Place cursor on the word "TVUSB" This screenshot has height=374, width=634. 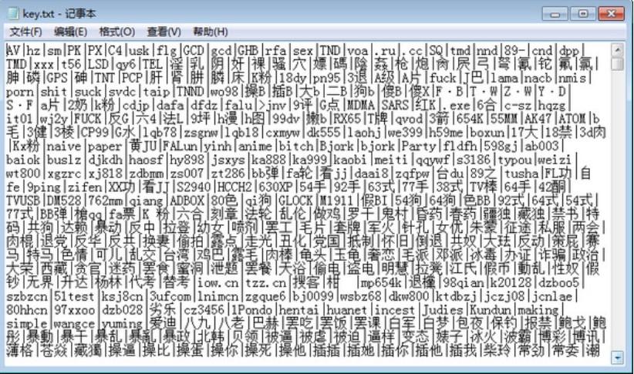point(22,200)
